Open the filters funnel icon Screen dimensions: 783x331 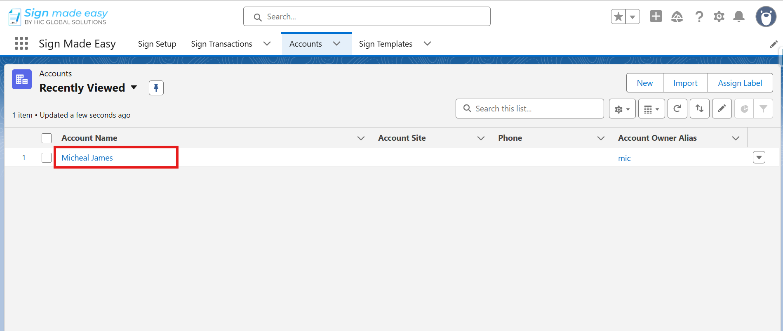[763, 109]
